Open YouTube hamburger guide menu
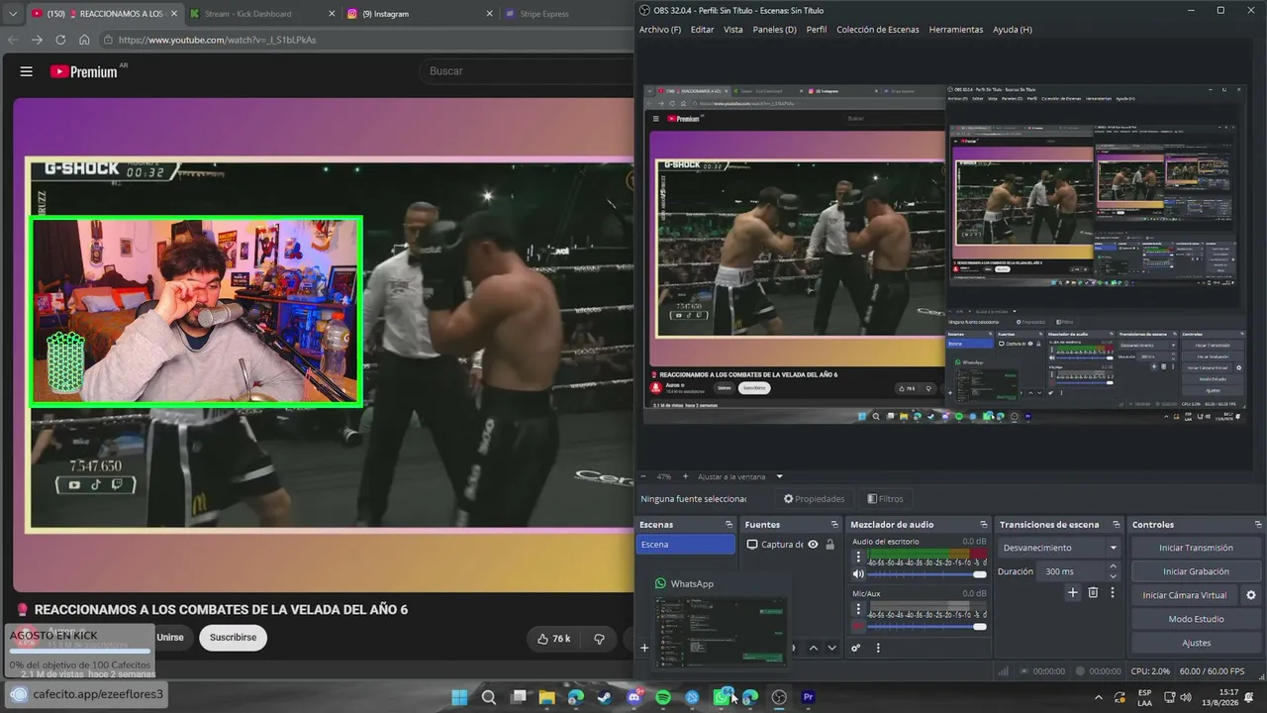Screen dimensions: 1267x713 coord(27,71)
